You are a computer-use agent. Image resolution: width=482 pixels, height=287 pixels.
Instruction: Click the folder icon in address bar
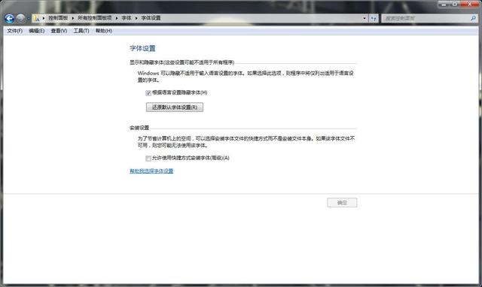[36, 18]
